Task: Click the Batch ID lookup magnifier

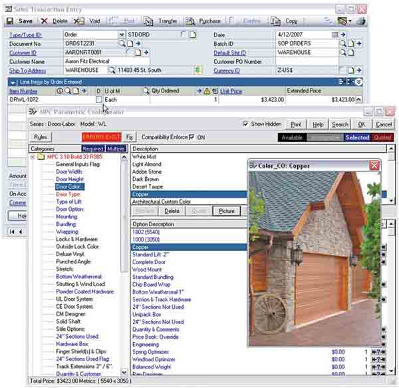Action: tap(342, 43)
